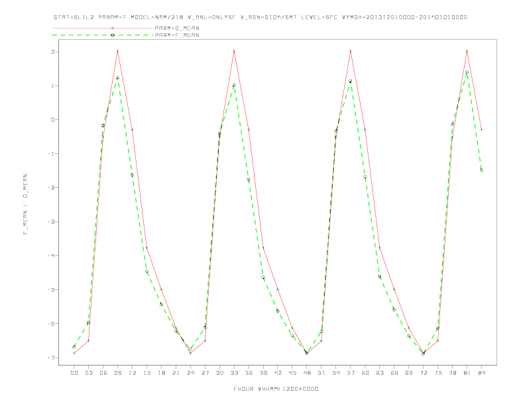This screenshot has width=525, height=406.
Task: Click the y-axis tick label 2
Action: 53,52
